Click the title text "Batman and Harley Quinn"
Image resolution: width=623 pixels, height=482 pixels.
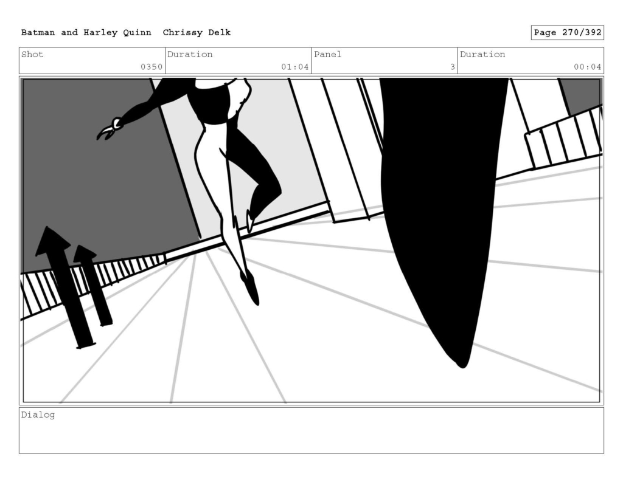coord(86,33)
